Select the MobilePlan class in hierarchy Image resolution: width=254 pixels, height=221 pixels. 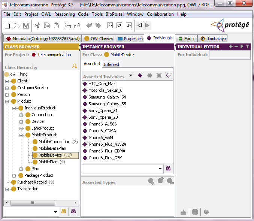pyautogui.click(x=49, y=162)
